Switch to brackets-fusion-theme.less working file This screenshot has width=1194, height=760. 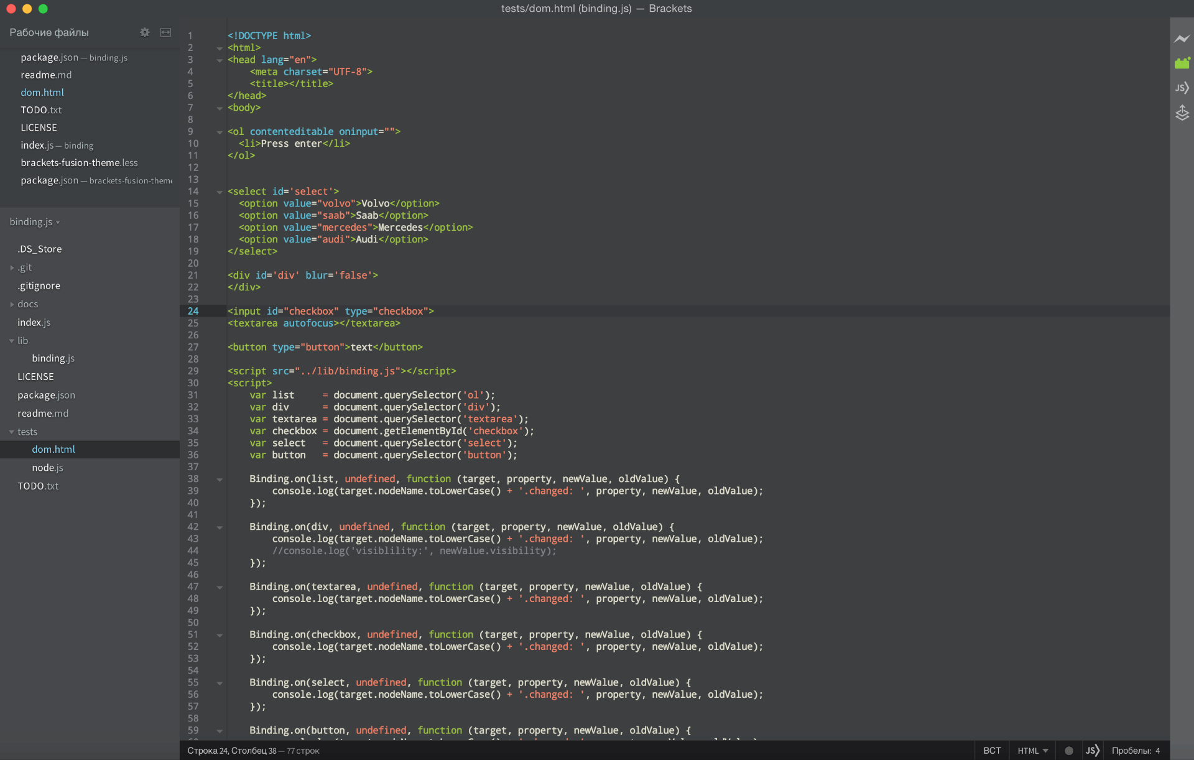(x=79, y=162)
